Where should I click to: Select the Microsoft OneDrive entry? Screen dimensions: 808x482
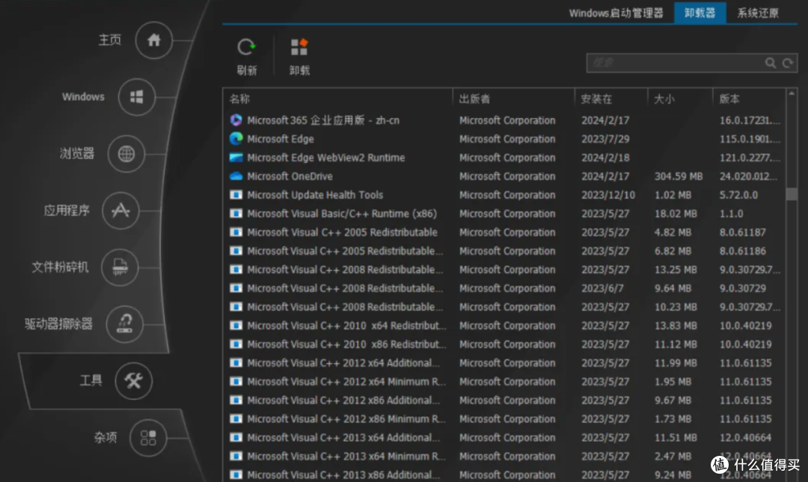click(x=505, y=176)
